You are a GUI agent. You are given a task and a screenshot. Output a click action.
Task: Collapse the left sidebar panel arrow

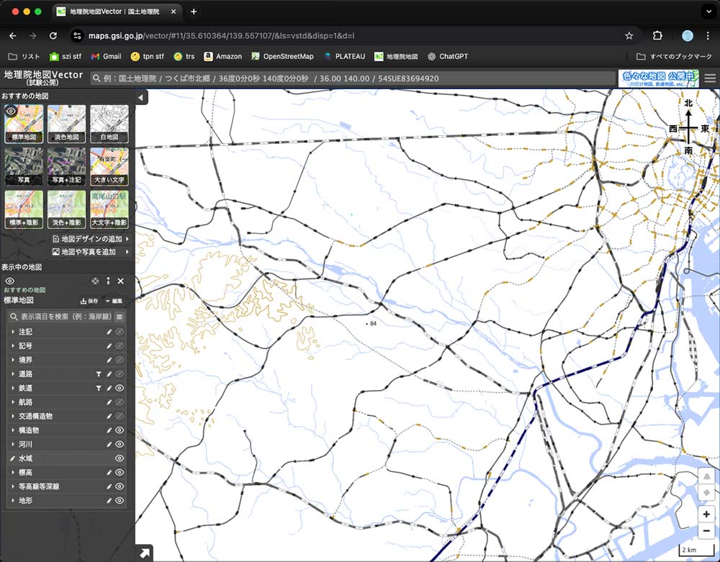pyautogui.click(x=140, y=97)
